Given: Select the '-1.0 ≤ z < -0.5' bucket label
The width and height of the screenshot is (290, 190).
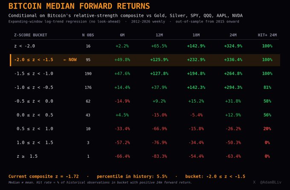Looking at the screenshot, I should pyautogui.click(x=34, y=88).
